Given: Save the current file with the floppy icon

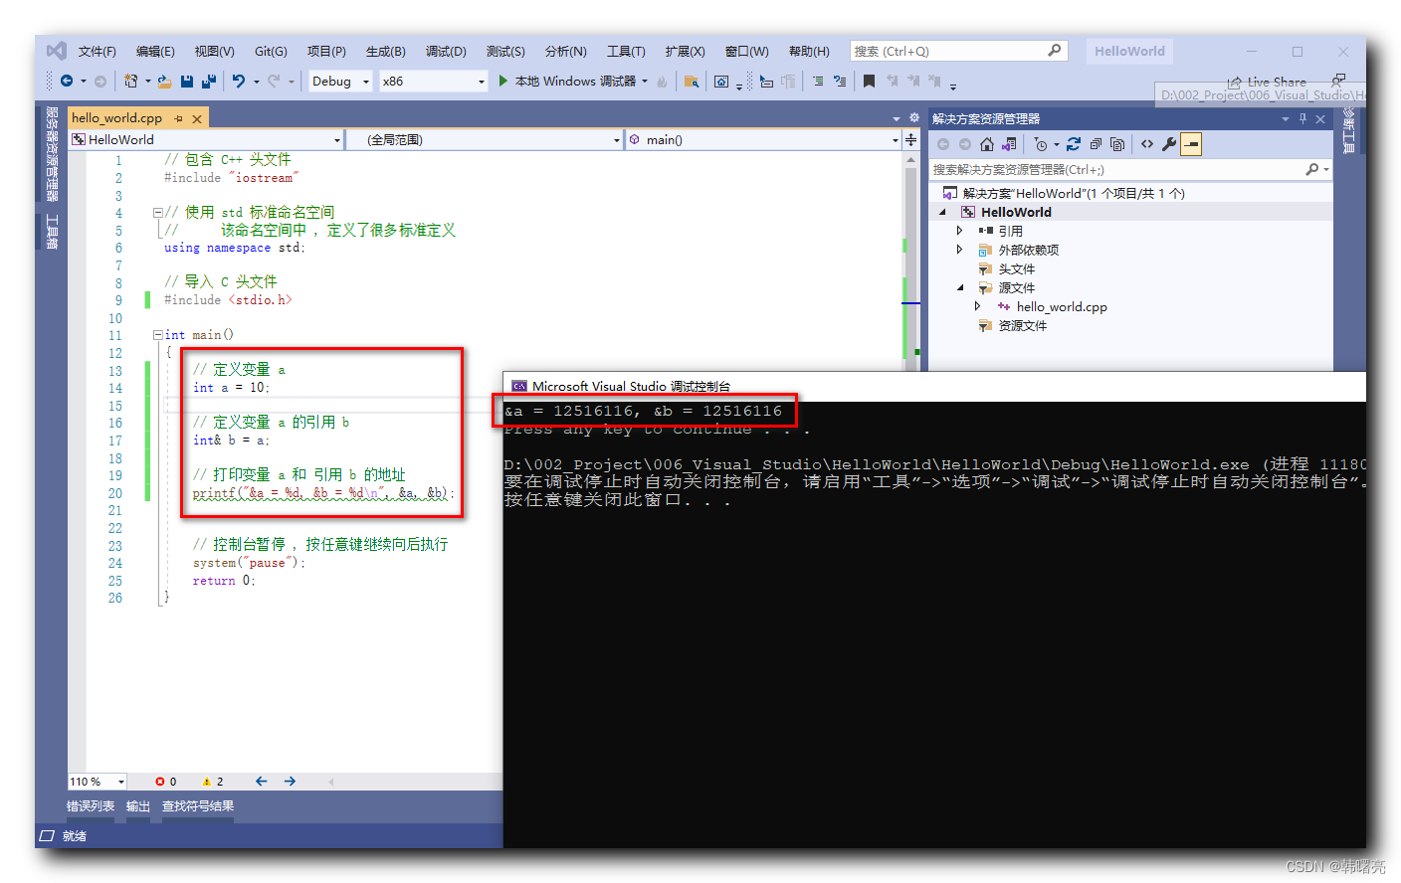Looking at the screenshot, I should [x=186, y=82].
